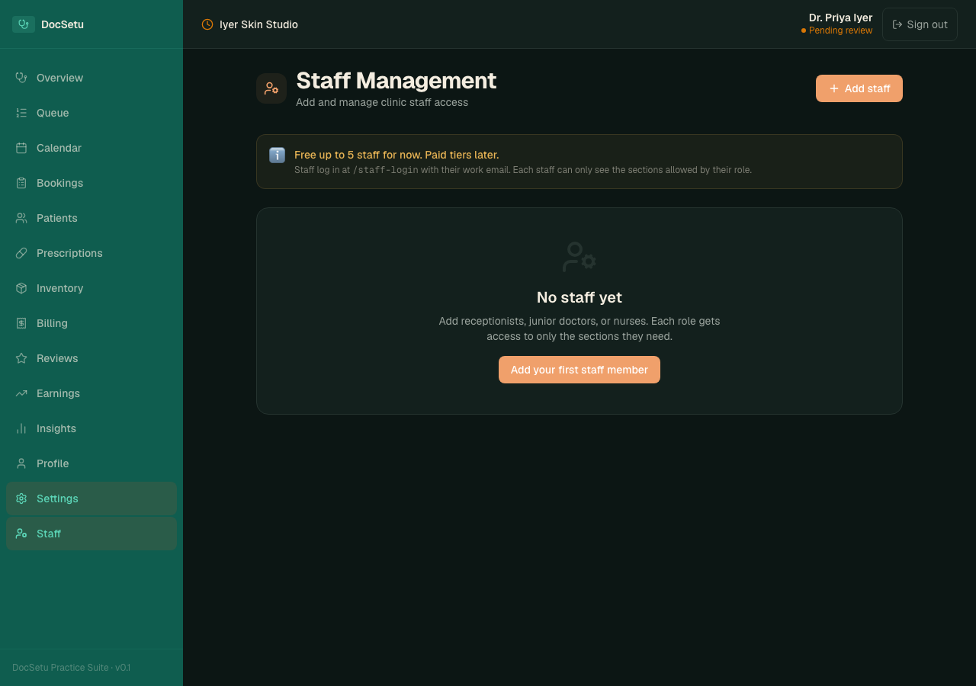Open the Patients list
This screenshot has width=976, height=686.
pos(91,218)
